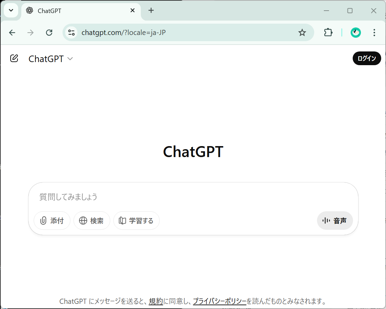This screenshot has width=386, height=309.
Task: Click the browser forward arrow
Action: [31, 33]
